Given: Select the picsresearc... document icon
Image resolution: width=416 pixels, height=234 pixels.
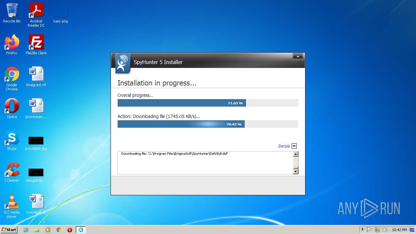Looking at the screenshot, I should 36,109.
